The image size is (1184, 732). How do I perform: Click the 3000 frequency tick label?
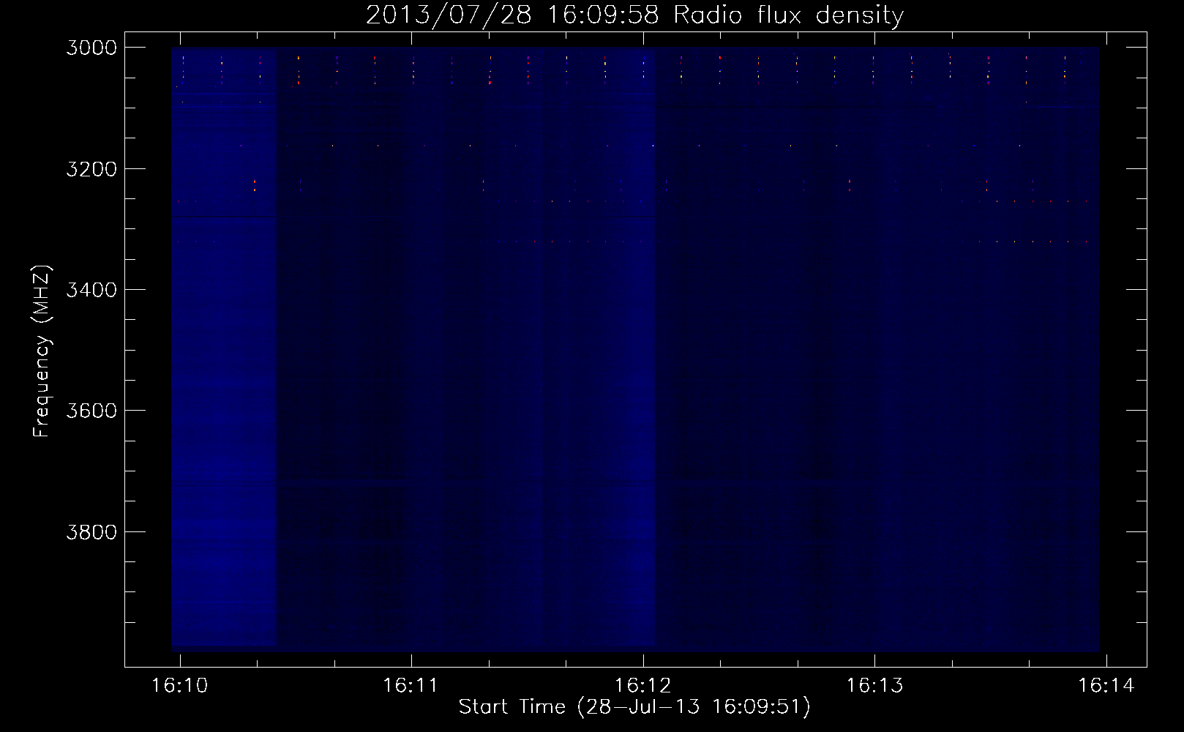click(91, 48)
